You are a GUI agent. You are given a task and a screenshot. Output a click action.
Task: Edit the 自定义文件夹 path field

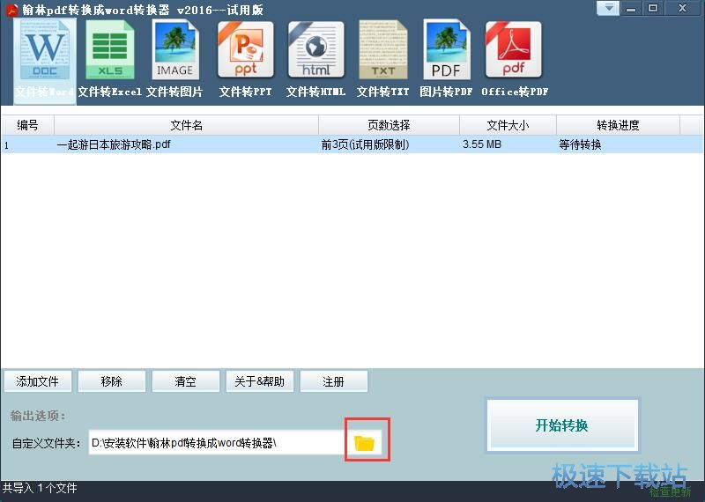pos(216,443)
